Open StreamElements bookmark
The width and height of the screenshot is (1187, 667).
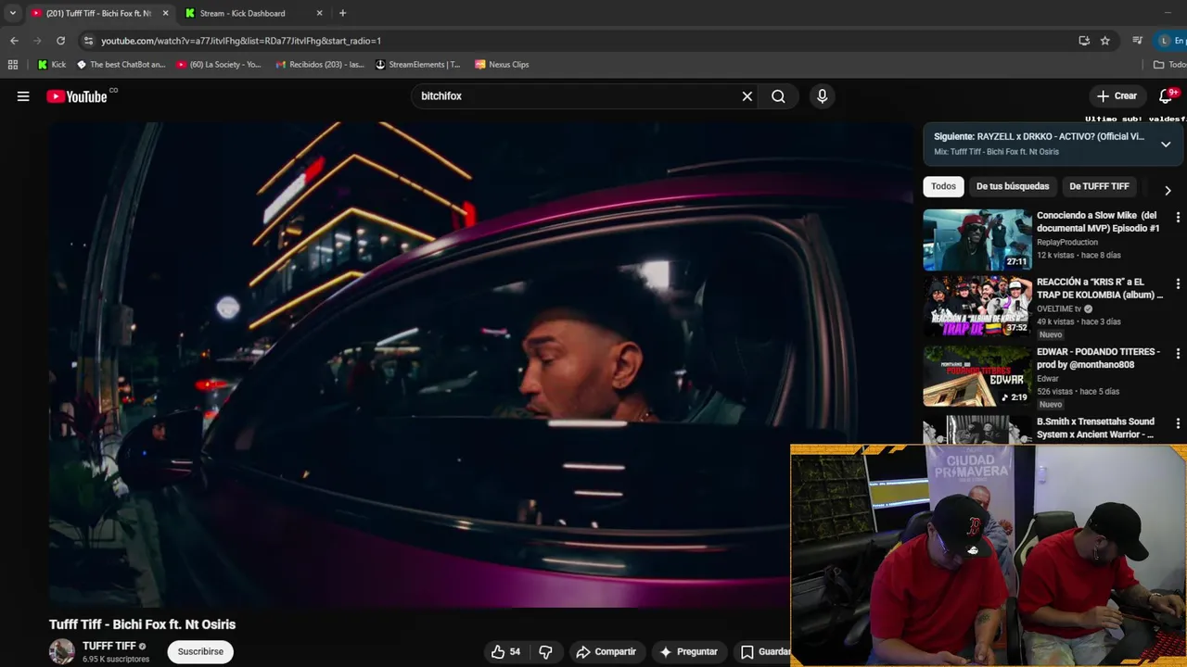(x=418, y=65)
